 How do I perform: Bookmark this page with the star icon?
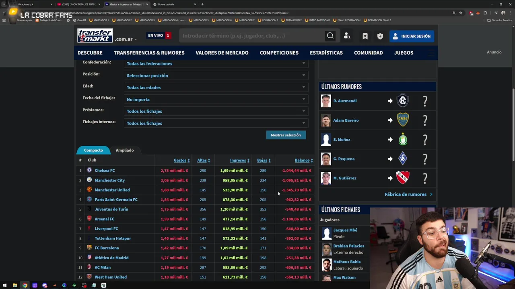[x=461, y=13]
